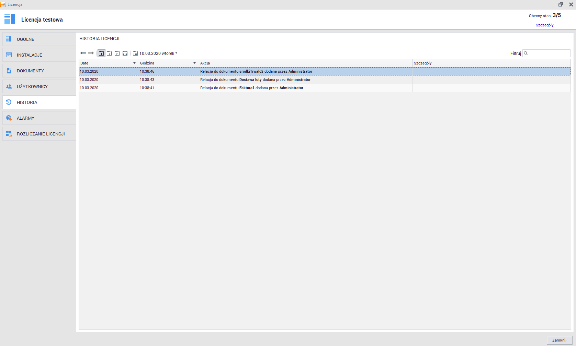Viewport: 576px width, 346px height.
Task: Click into the Filtruj search field
Action: (x=549, y=53)
